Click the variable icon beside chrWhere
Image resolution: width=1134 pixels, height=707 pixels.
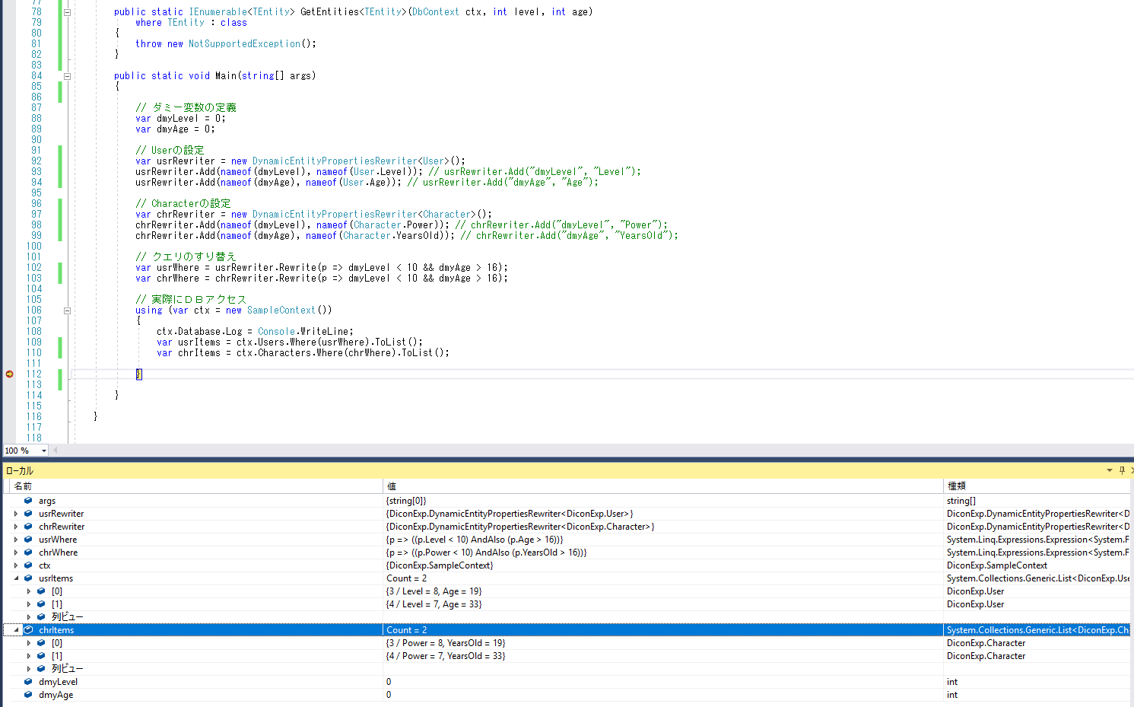28,553
